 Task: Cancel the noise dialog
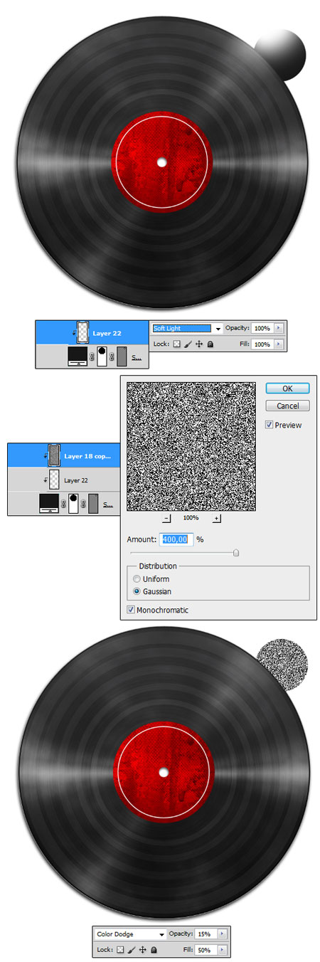click(x=287, y=406)
